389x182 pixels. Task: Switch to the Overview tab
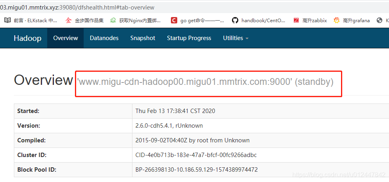pyautogui.click(x=65, y=38)
